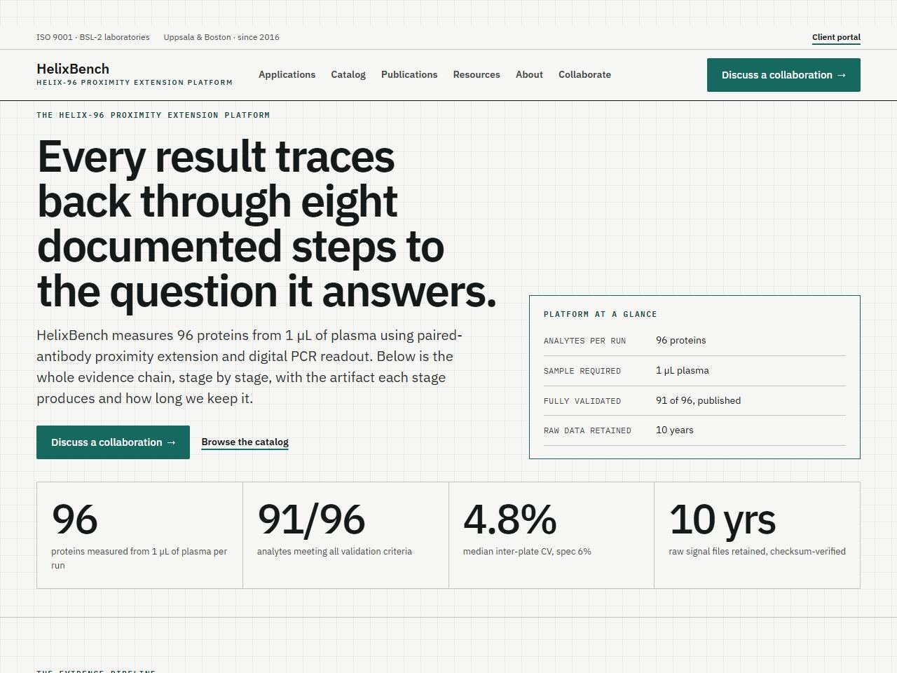Click the '91 of 96, published' value

click(698, 400)
